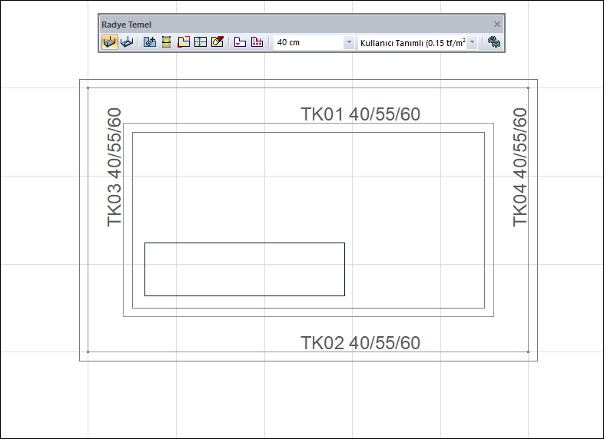Click the green vertical arrows icon
This screenshot has width=604, height=439.
[x=201, y=42]
